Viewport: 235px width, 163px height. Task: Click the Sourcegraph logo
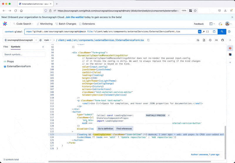[5, 24]
